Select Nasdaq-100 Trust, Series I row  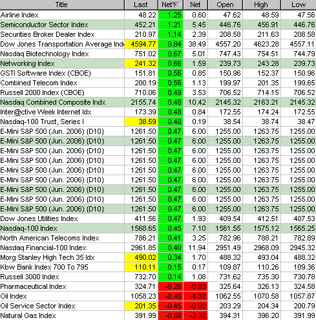coord(158,122)
